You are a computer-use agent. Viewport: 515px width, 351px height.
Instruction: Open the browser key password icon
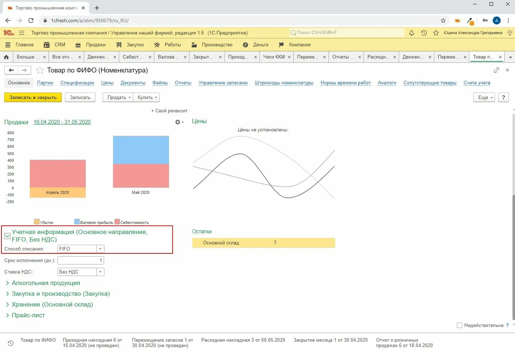485,20
